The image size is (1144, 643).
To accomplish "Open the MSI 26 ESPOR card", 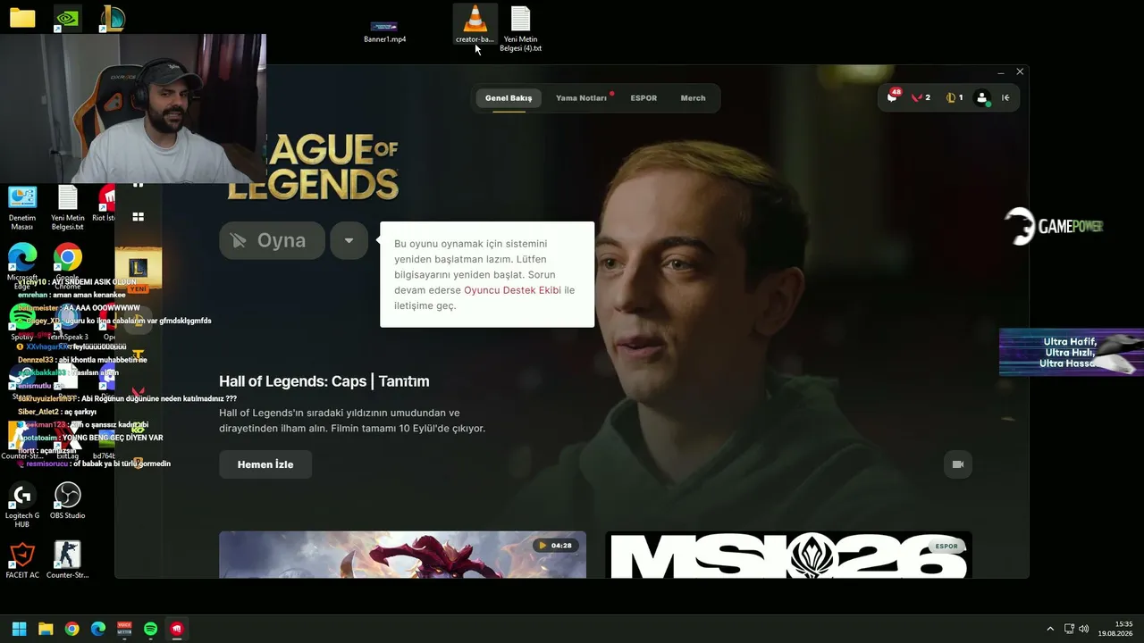I will (788, 555).
